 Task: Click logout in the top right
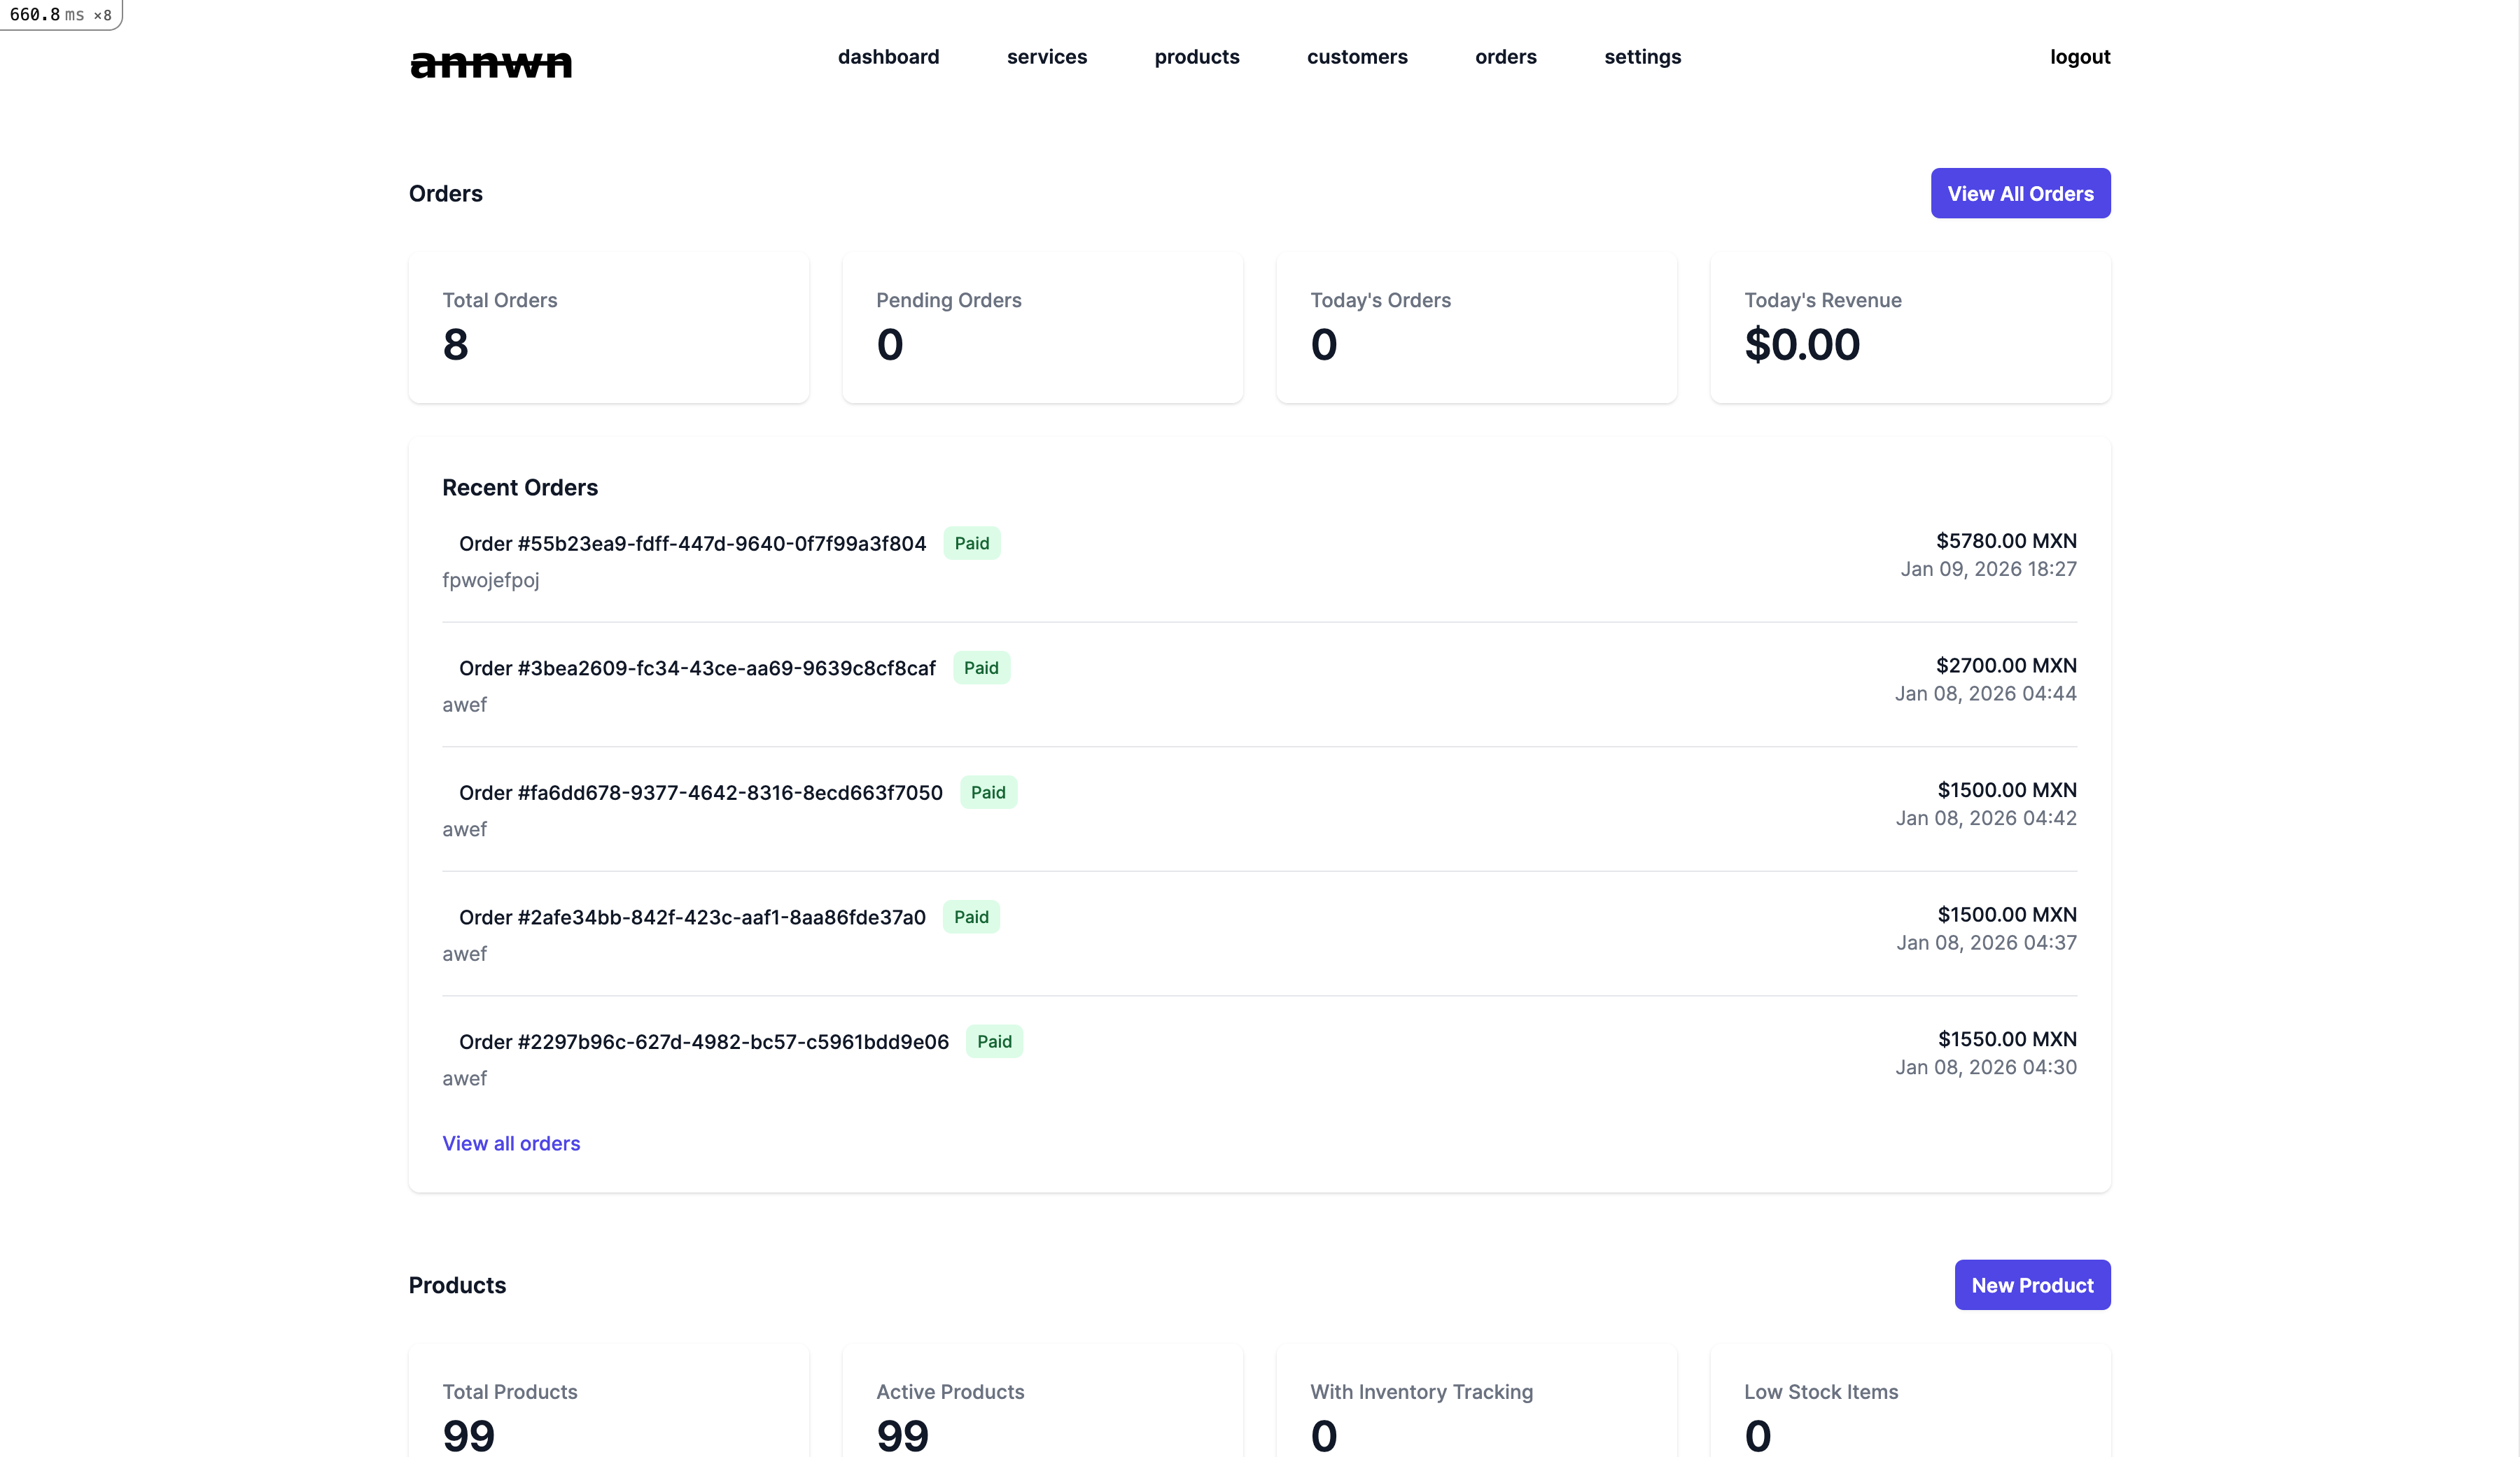[2080, 57]
